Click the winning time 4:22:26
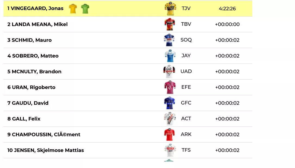This screenshot has width=295, height=168. tap(227, 9)
